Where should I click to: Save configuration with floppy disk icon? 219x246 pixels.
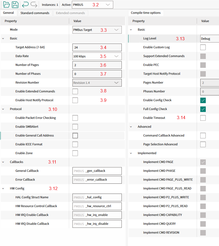15,4
